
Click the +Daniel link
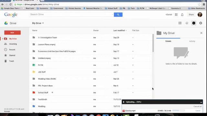coord(169,15)
